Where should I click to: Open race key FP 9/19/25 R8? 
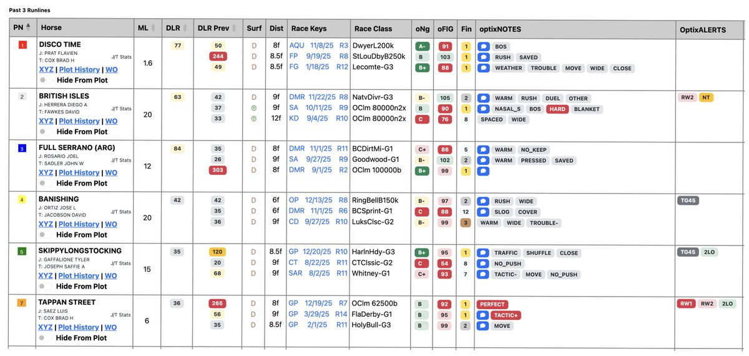click(319, 57)
